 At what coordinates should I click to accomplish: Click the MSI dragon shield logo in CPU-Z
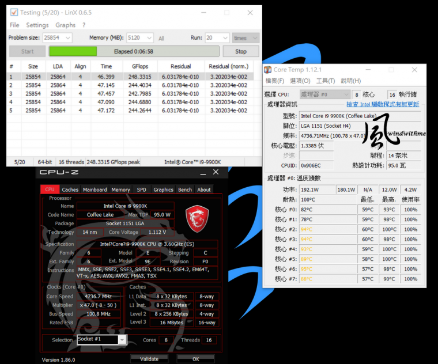[197, 219]
